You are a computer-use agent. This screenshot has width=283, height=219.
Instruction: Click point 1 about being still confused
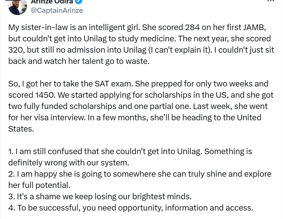[x=130, y=157]
